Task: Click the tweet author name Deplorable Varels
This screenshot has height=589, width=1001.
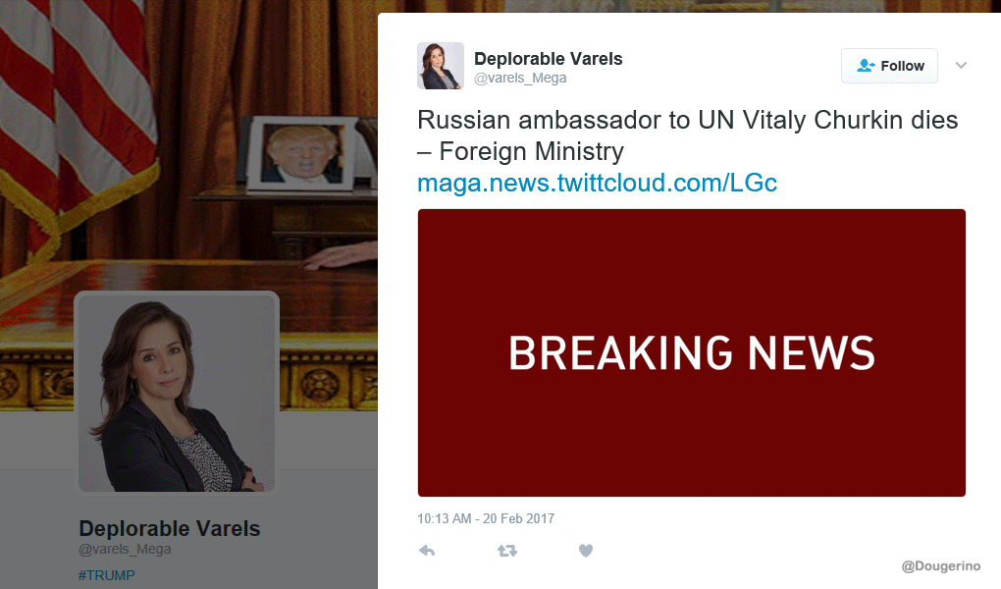Action: (x=548, y=59)
